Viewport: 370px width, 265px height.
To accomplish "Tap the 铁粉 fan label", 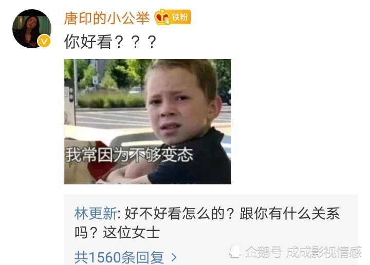I will tap(180, 17).
